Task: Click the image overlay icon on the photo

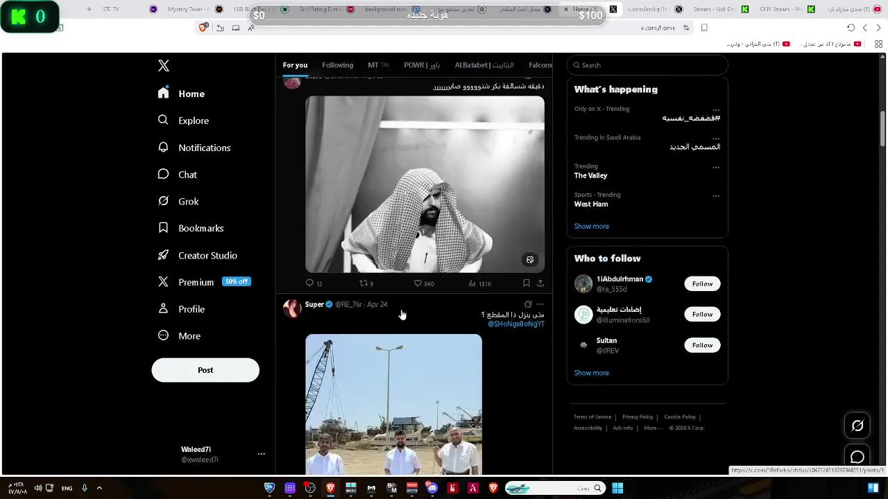Action: (x=530, y=260)
